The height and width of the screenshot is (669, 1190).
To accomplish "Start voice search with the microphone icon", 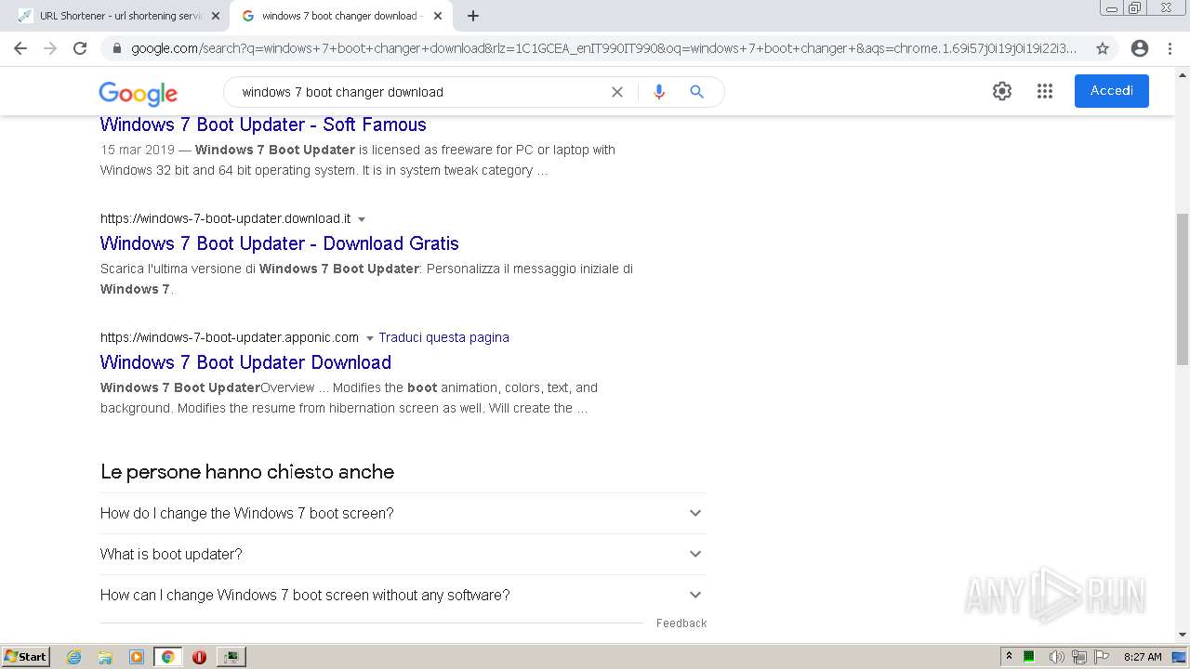I will (659, 92).
